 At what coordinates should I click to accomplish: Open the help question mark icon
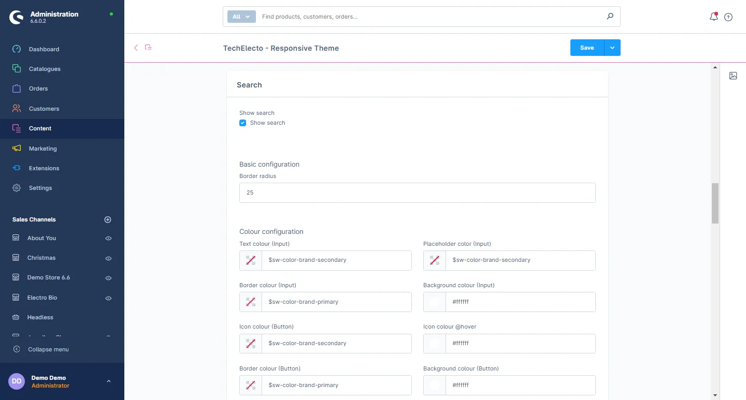[x=728, y=17]
